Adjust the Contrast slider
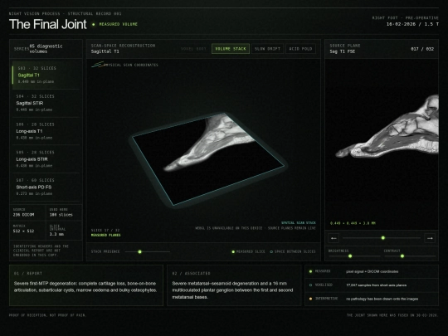448x336 pixels. (410, 256)
